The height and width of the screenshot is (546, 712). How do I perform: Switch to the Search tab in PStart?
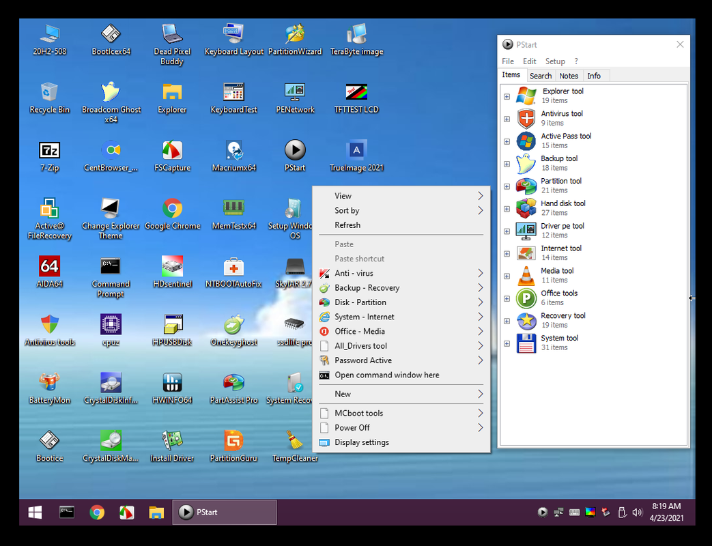tap(541, 76)
